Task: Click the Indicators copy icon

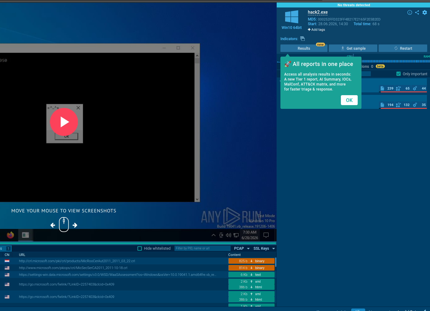Action: pyautogui.click(x=303, y=39)
